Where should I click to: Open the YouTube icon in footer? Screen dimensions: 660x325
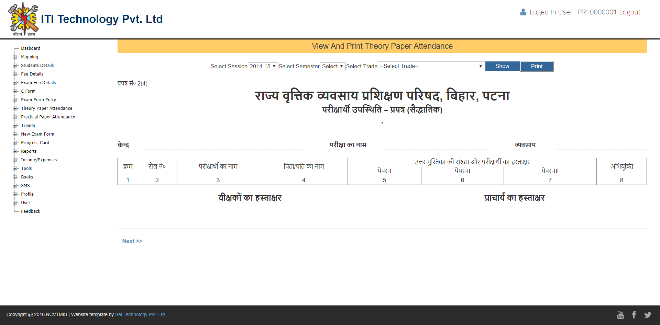(x=620, y=315)
